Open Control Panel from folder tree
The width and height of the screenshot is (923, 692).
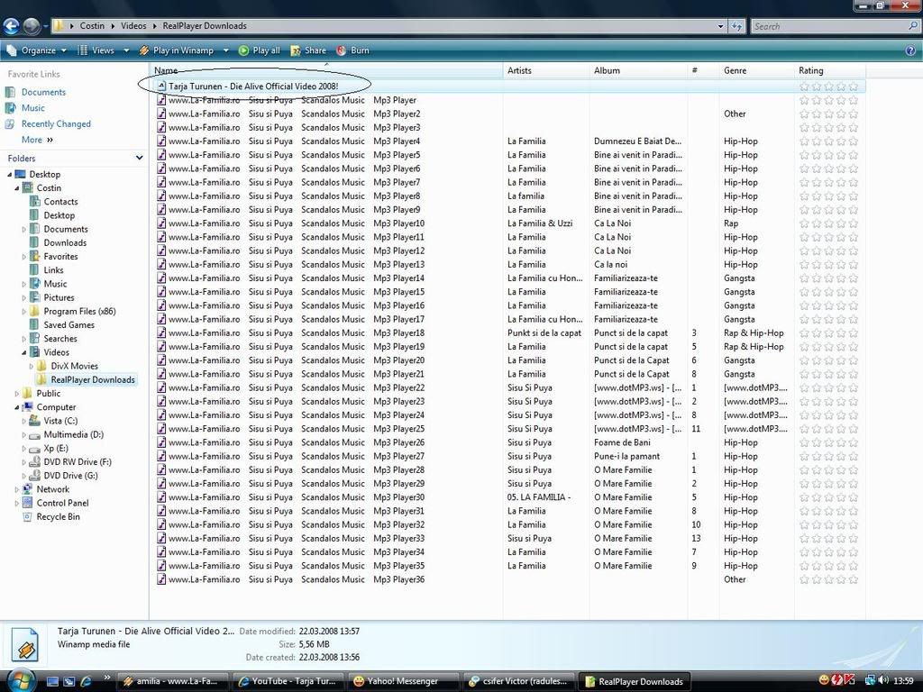point(62,503)
